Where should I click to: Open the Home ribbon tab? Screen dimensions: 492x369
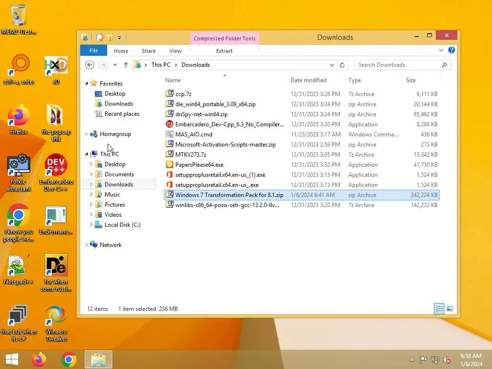coord(121,51)
